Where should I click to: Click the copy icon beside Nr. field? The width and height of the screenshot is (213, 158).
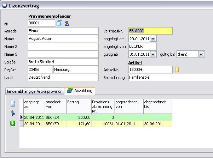point(59,24)
